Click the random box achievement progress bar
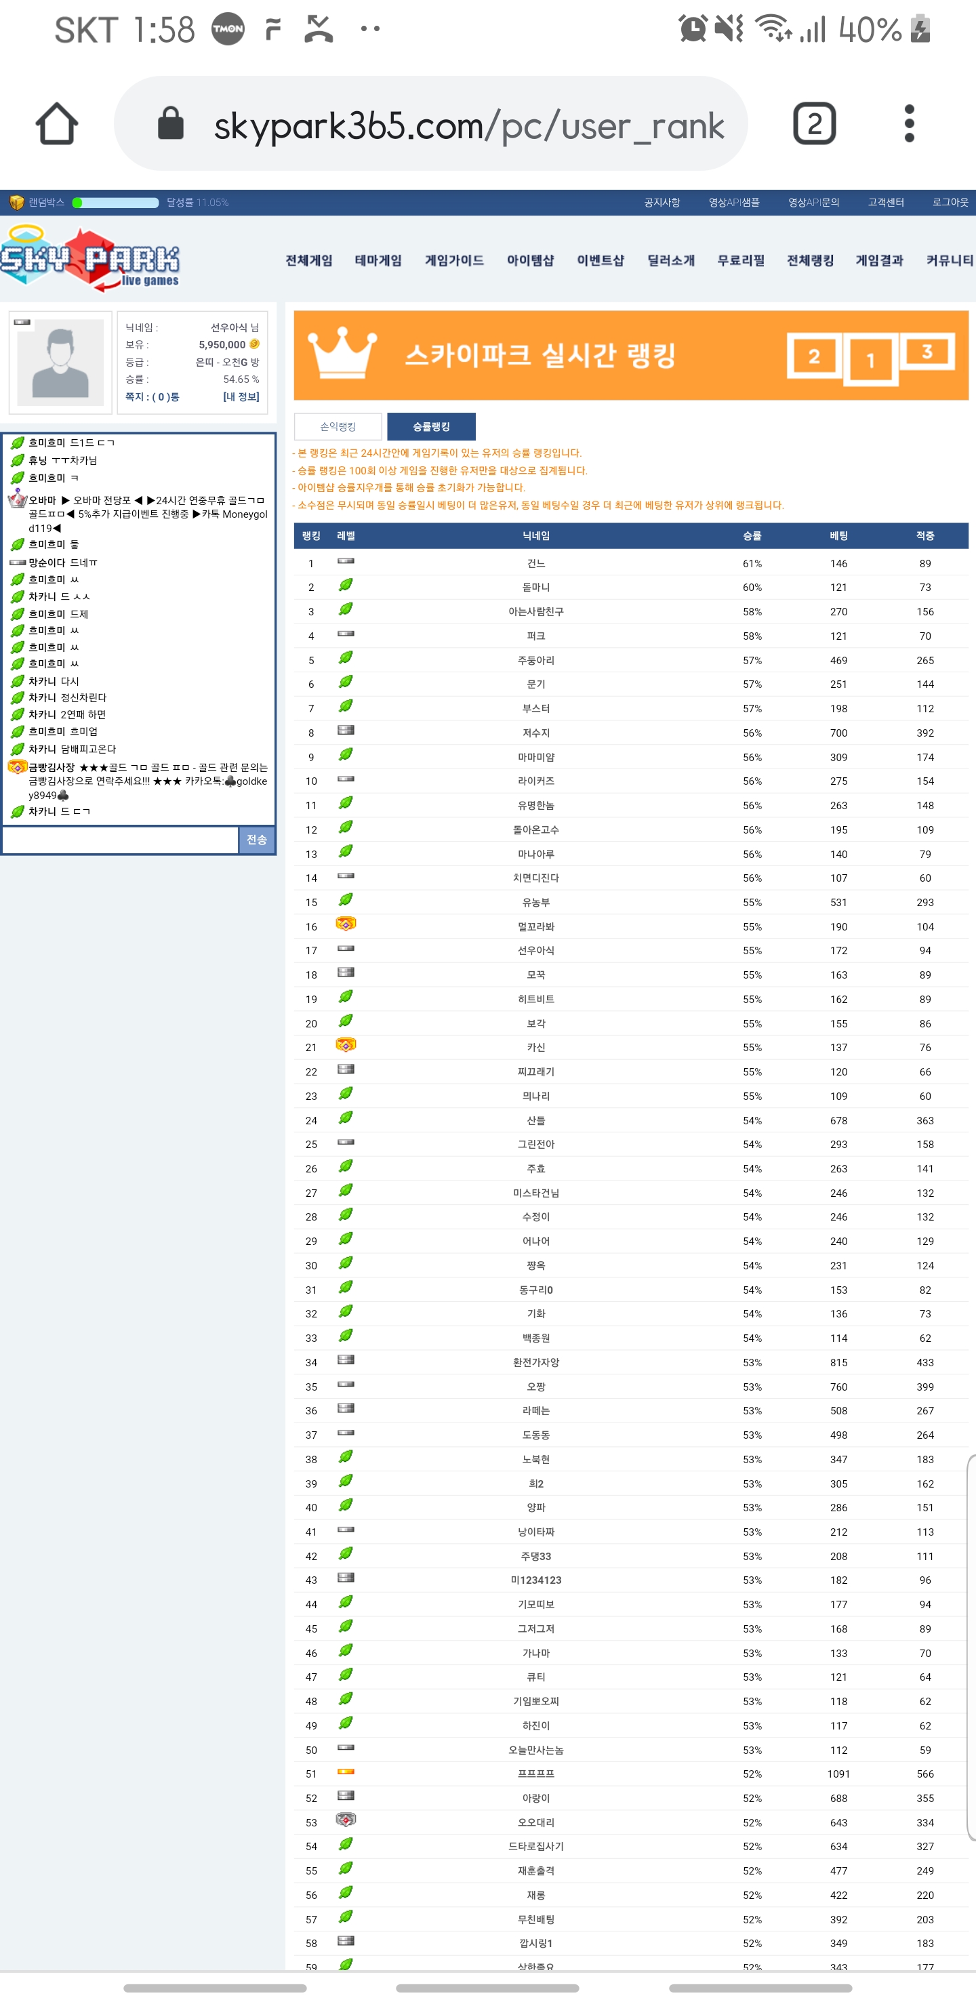The height and width of the screenshot is (2006, 976). point(115,203)
